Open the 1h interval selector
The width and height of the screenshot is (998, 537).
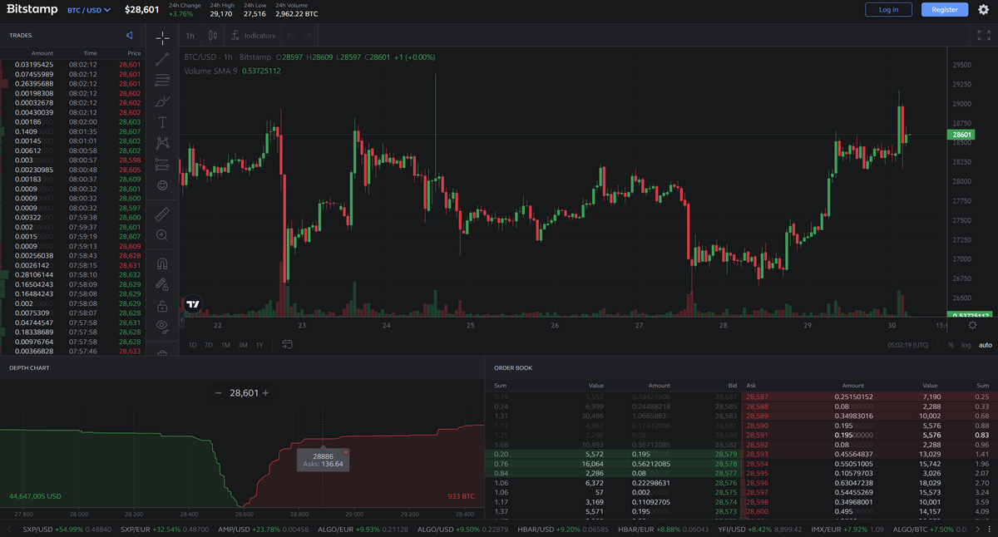190,36
